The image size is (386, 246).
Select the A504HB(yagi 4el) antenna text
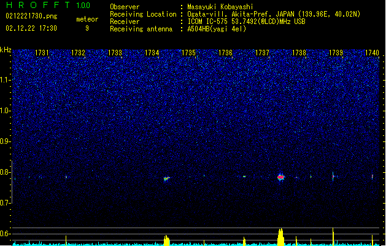[217, 29]
